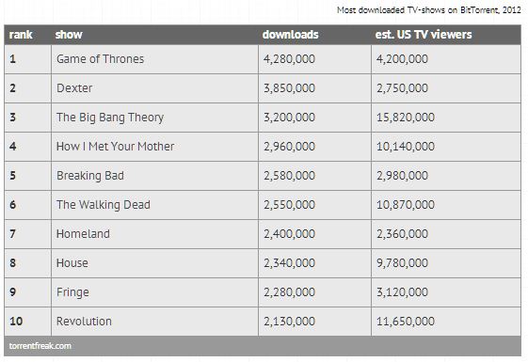528x362 pixels.
Task: Click the est. US TV viewers header
Action: [424, 35]
